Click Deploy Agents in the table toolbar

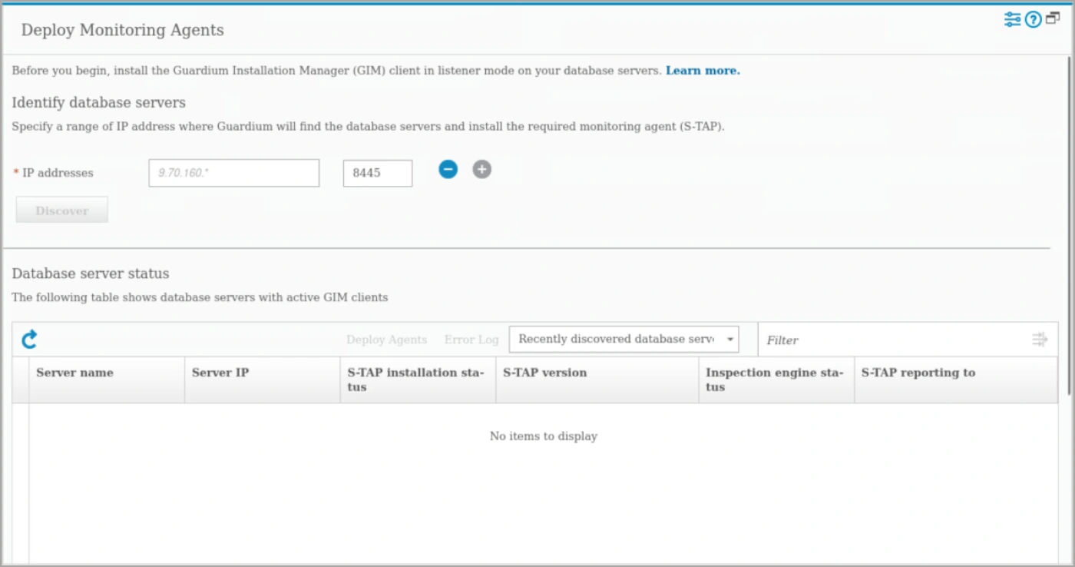pyautogui.click(x=386, y=340)
